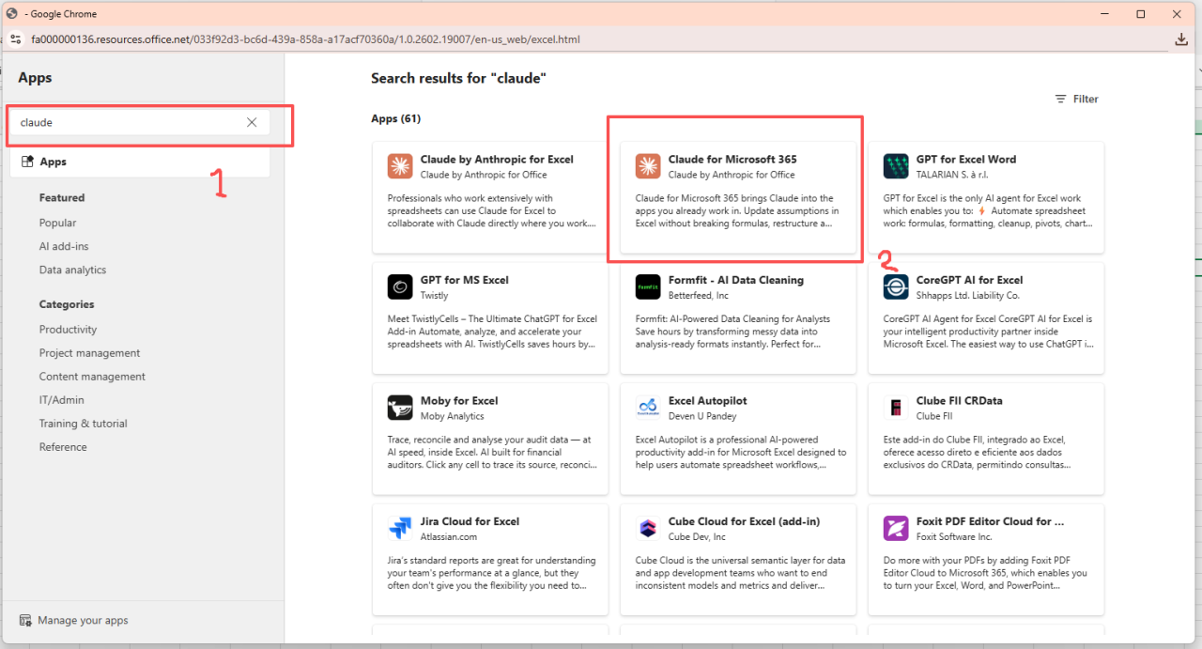This screenshot has width=1202, height=649.
Task: Choose the Reference category
Action: point(63,447)
